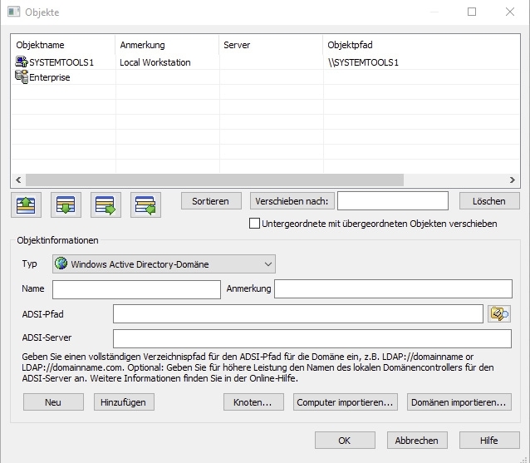Click the Server column header
This screenshot has height=463, width=530.
(x=271, y=45)
